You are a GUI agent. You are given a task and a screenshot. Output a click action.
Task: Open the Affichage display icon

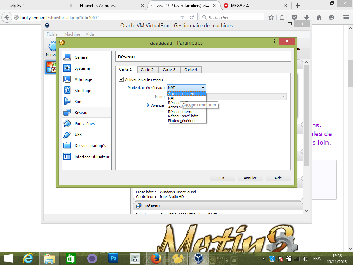click(67, 79)
